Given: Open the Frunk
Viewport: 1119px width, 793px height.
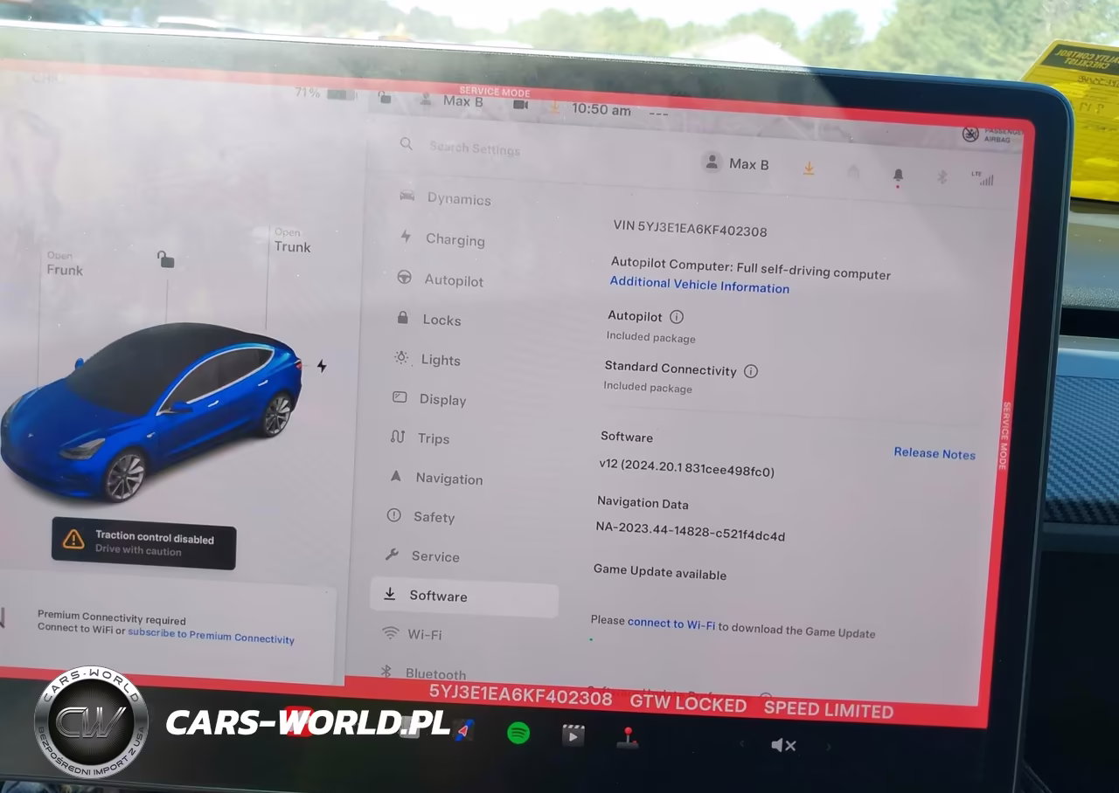Looking at the screenshot, I should (64, 264).
